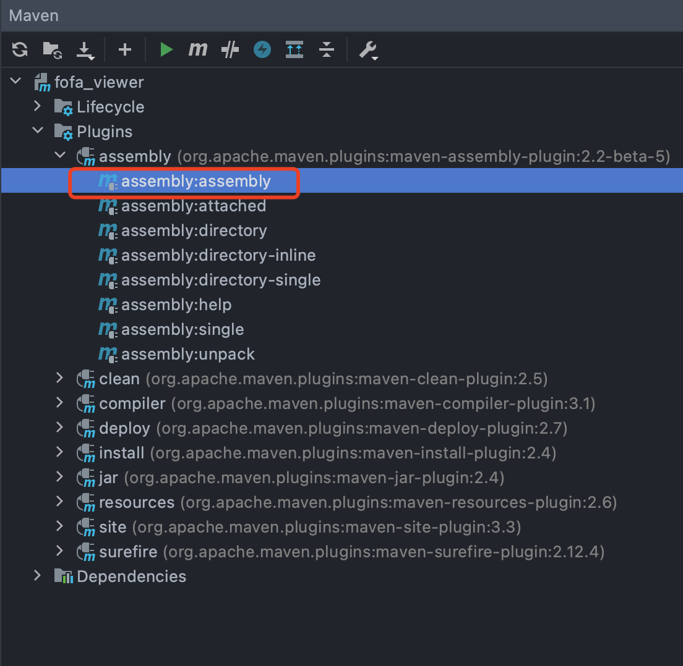Image resolution: width=683 pixels, height=666 pixels.
Task: Click the clean plugin icon
Action: point(86,379)
